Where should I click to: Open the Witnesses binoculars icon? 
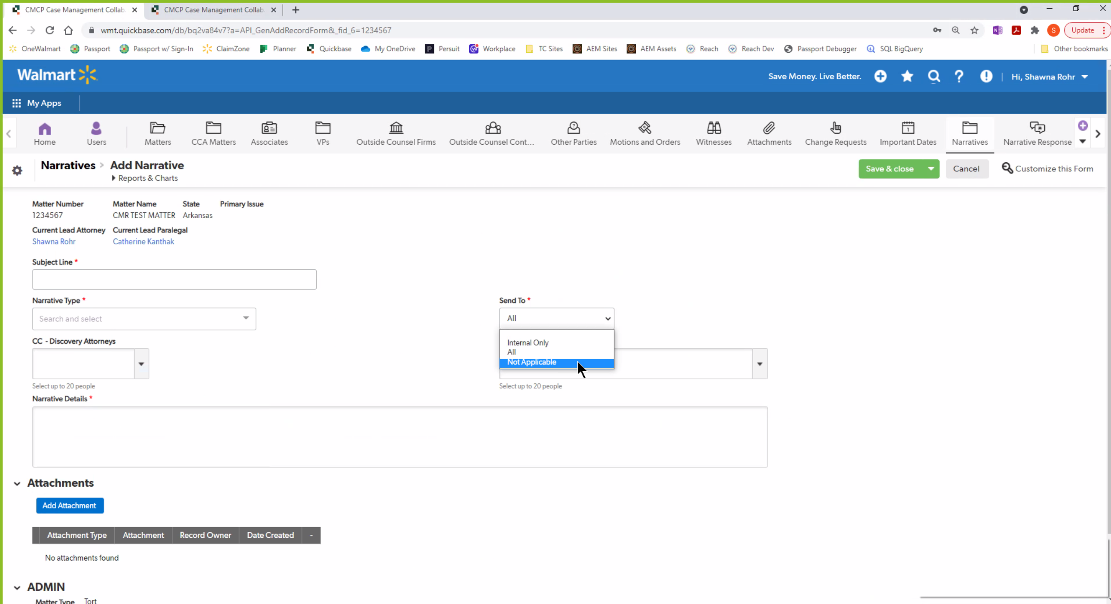[713, 128]
